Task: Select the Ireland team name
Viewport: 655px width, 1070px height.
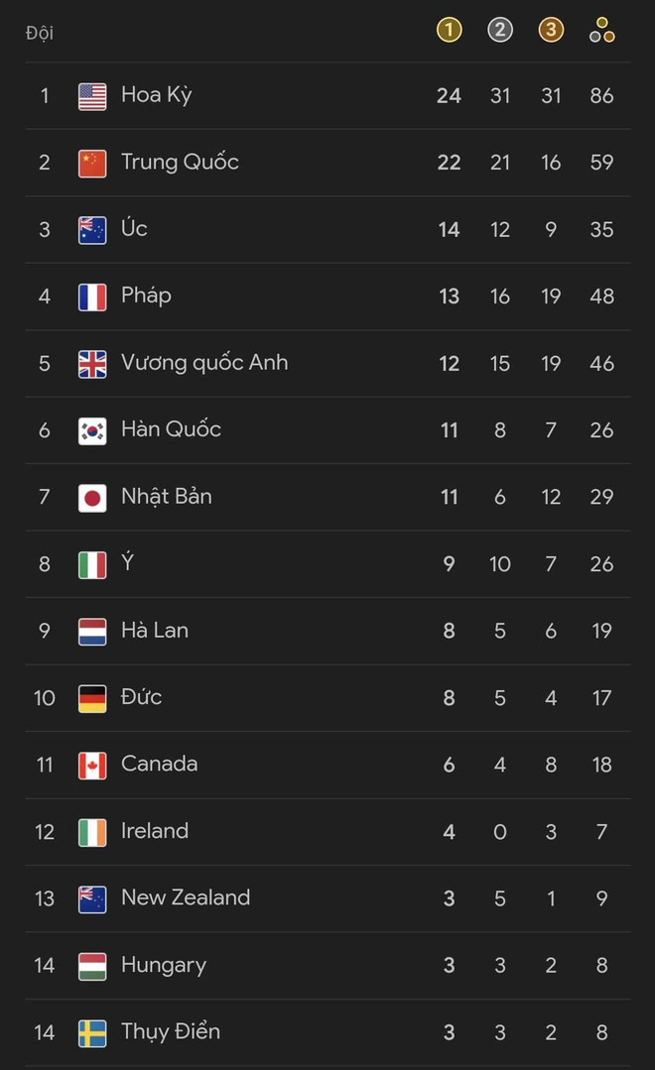Action: (x=155, y=831)
